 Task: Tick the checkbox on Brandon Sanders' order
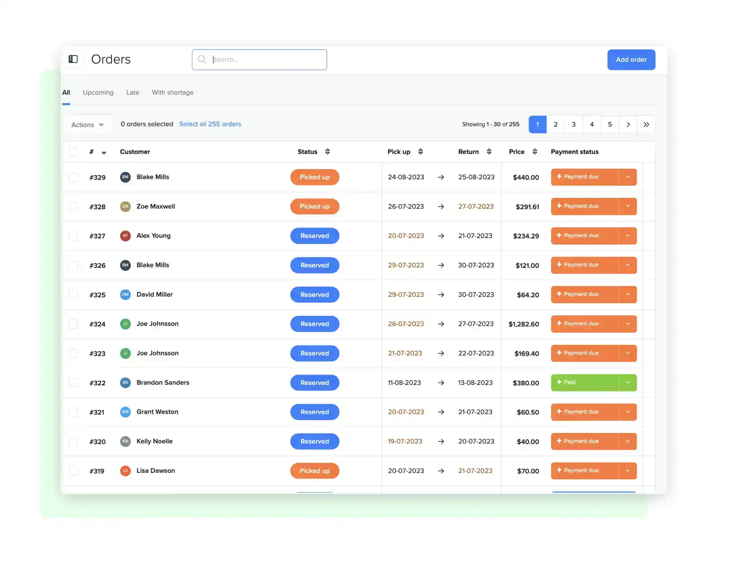click(73, 383)
